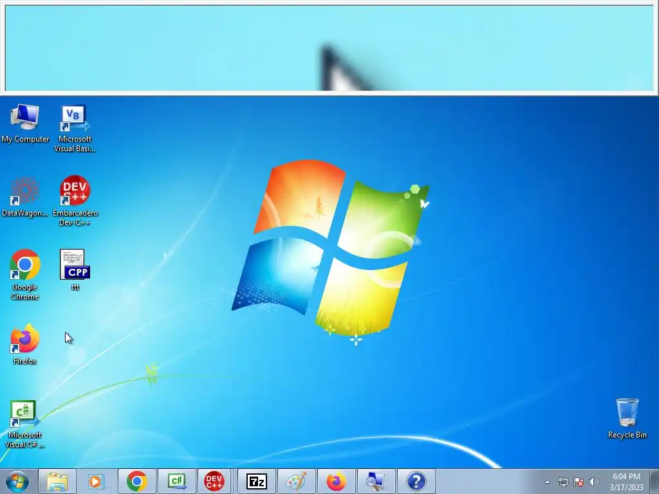Viewport: 659px width, 494px height.
Task: Open 7-Zip from the taskbar
Action: 257,481
